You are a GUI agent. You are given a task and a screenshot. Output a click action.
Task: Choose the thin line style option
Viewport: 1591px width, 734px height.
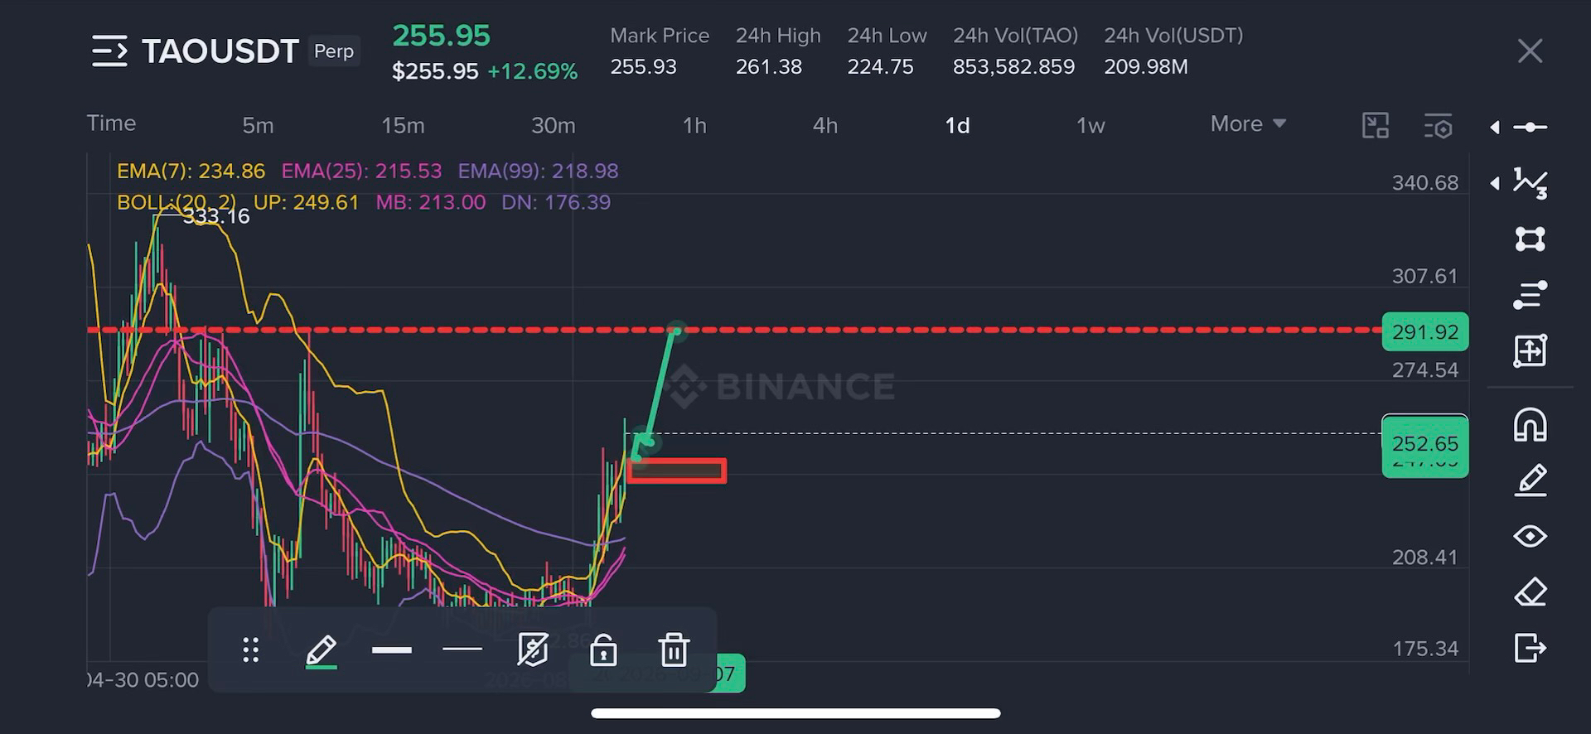tap(462, 649)
